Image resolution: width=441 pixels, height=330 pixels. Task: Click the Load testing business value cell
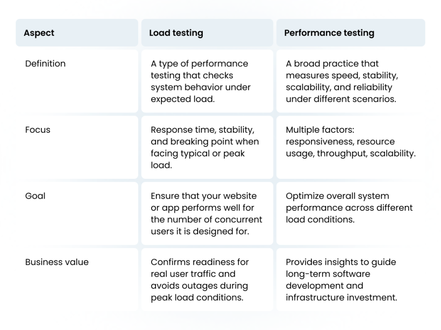click(x=207, y=280)
